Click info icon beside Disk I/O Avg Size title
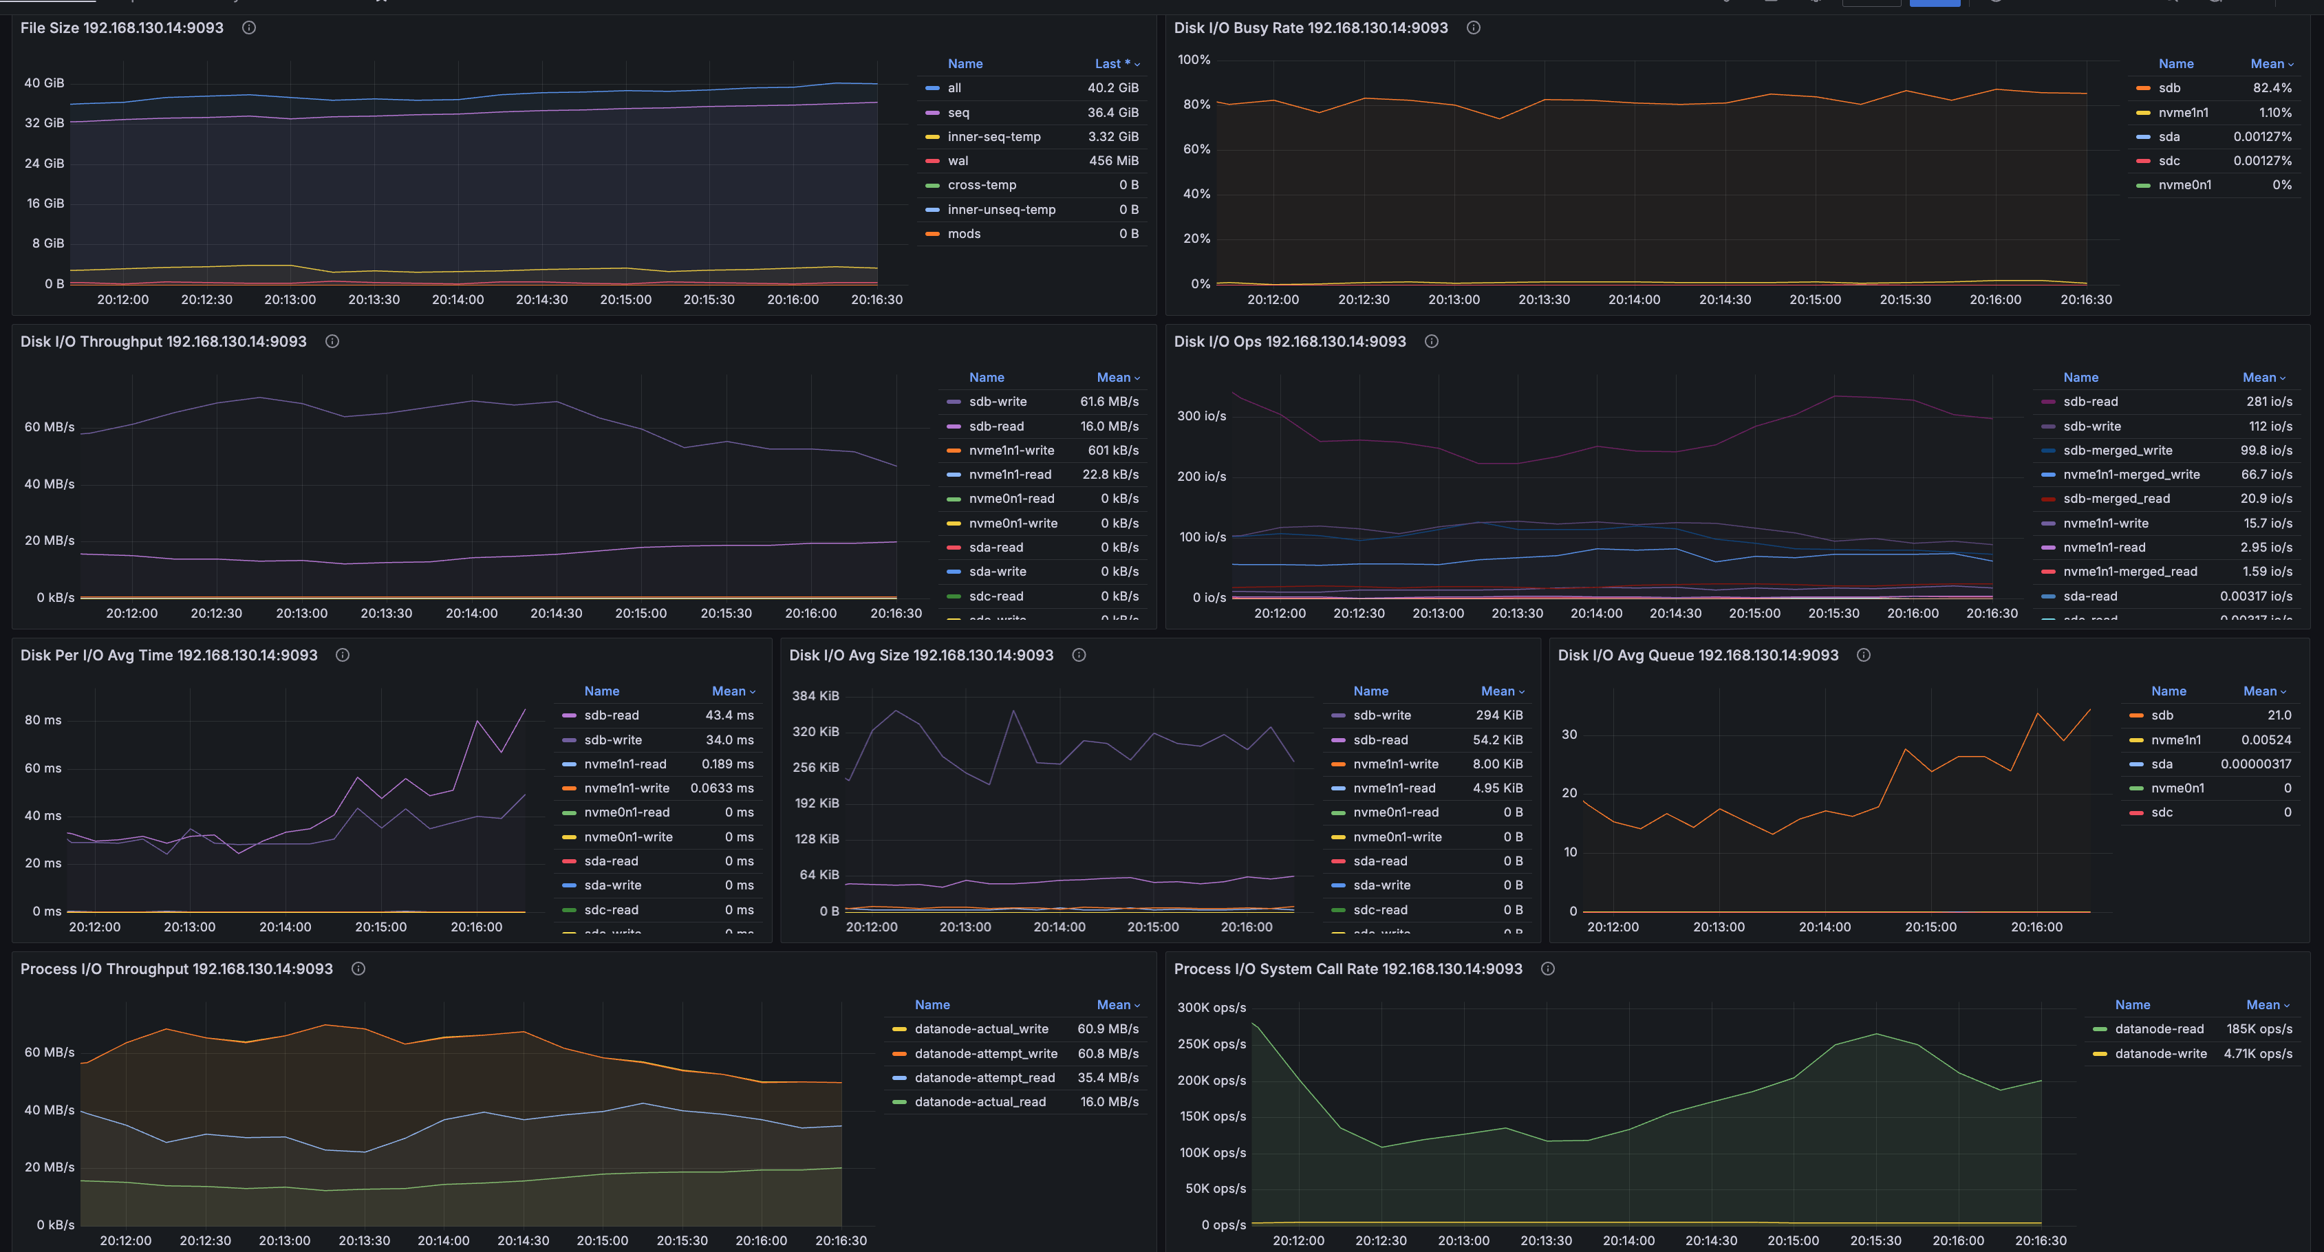This screenshot has width=2324, height=1252. [x=1078, y=656]
